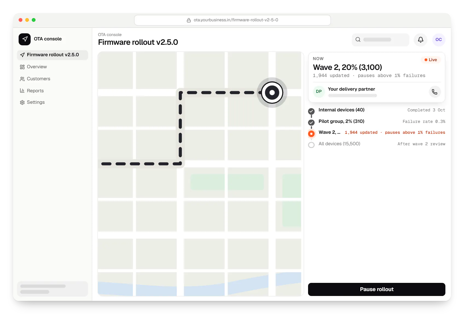Focus the search field
This screenshot has height=314, width=464.
tap(381, 40)
